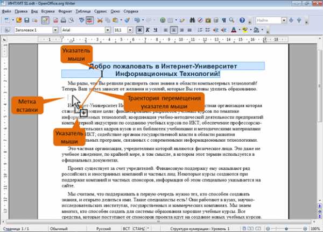Click the Copy icon
Screen dimensions: 323x232
pyautogui.click(x=108, y=20)
